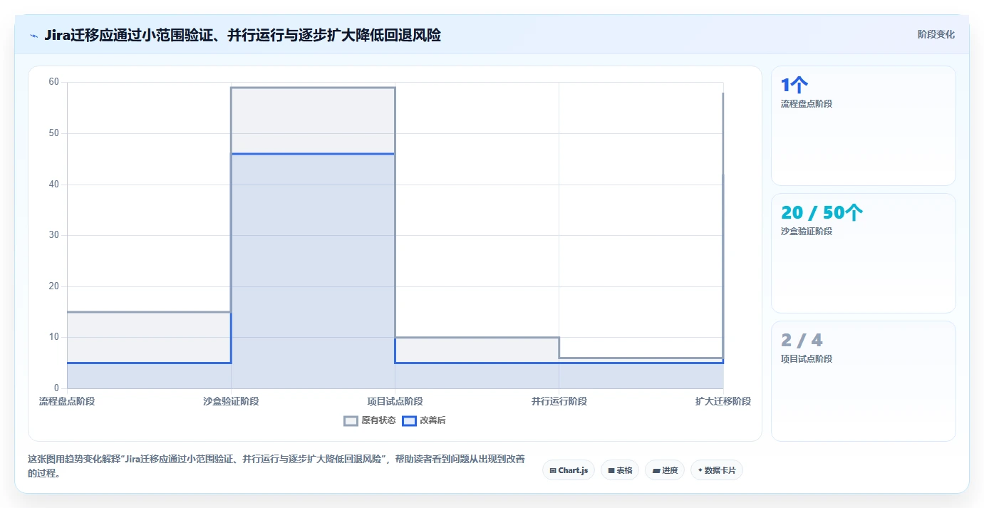Click the y-axis value 10

[53, 337]
